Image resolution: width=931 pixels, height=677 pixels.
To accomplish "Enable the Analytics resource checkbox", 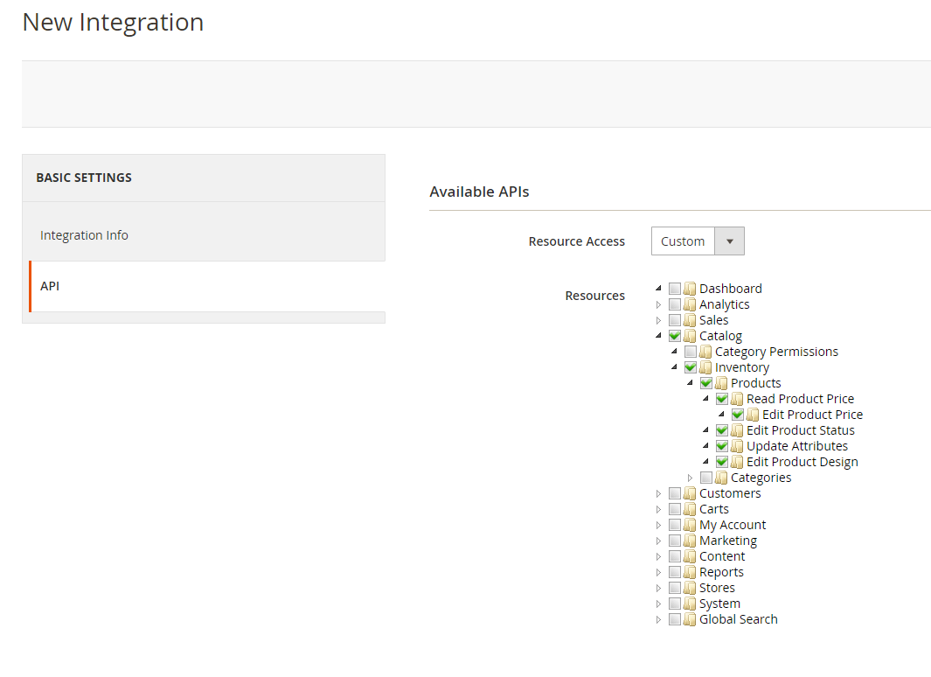I will pos(674,304).
